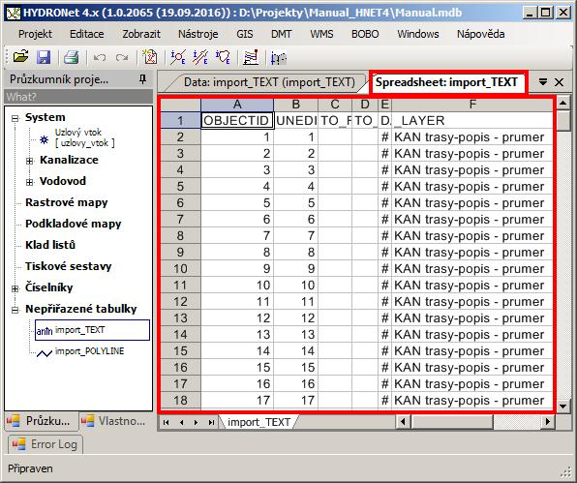
Task: Select Podkladové mapy in project tree
Action: [73, 224]
